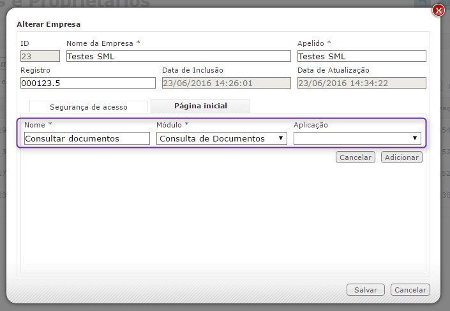This screenshot has height=311, width=450.
Task: Click the empty list area below Adicionar
Action: (x=223, y=217)
